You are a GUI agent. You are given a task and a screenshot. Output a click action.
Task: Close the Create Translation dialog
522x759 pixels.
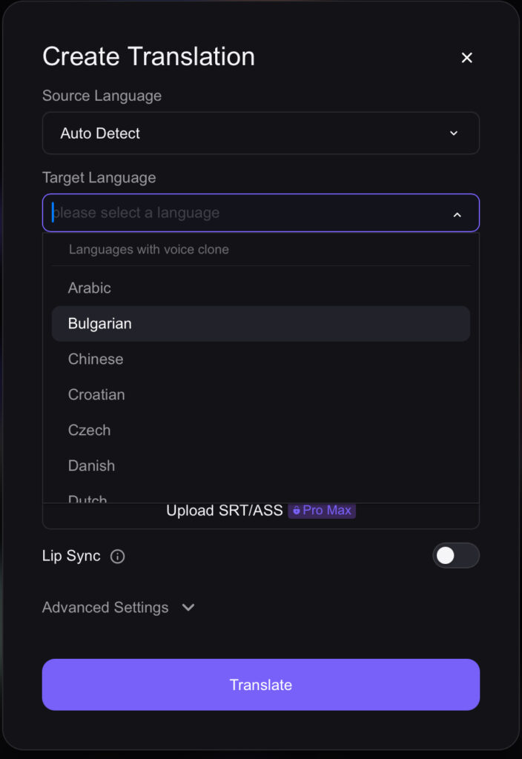466,58
